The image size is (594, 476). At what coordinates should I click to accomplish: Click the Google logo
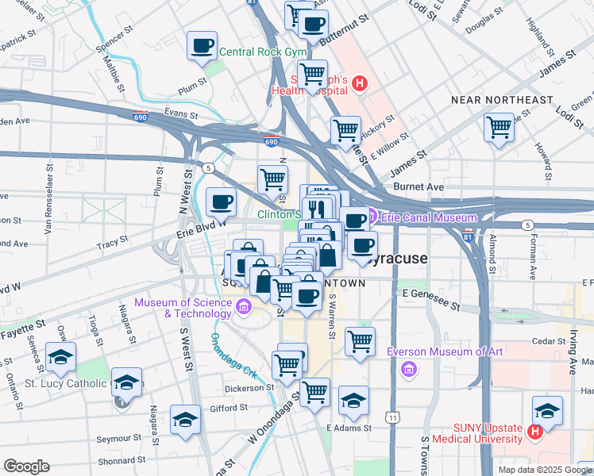pyautogui.click(x=27, y=466)
